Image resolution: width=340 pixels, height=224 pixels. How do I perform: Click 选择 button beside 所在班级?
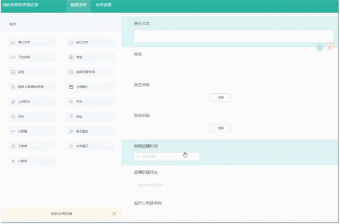[220, 128]
